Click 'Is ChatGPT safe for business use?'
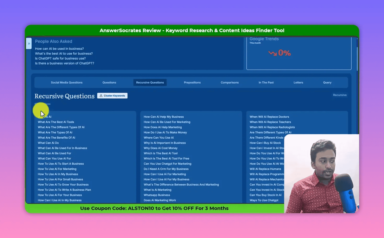 tap(60, 59)
